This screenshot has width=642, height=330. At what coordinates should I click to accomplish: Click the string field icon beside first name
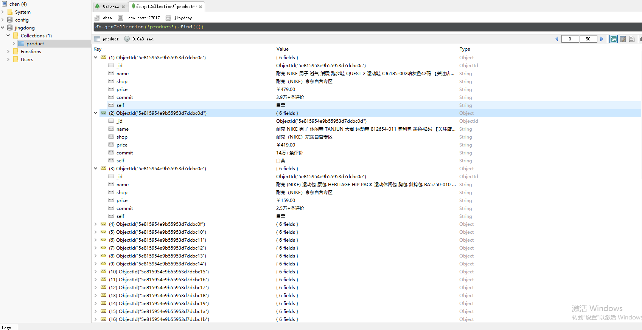(x=111, y=73)
